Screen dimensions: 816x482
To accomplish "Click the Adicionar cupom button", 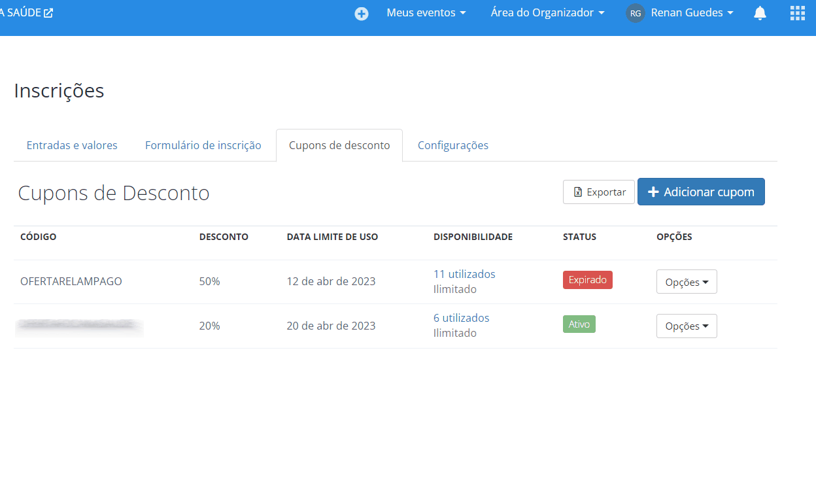I will point(701,192).
